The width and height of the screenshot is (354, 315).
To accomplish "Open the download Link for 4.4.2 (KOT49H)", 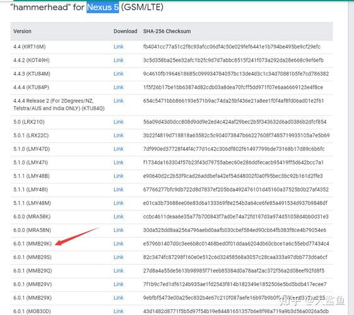I will click(x=119, y=60).
